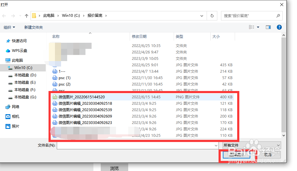Sort files by 名称 column
The image size is (297, 171).
coord(56,36)
